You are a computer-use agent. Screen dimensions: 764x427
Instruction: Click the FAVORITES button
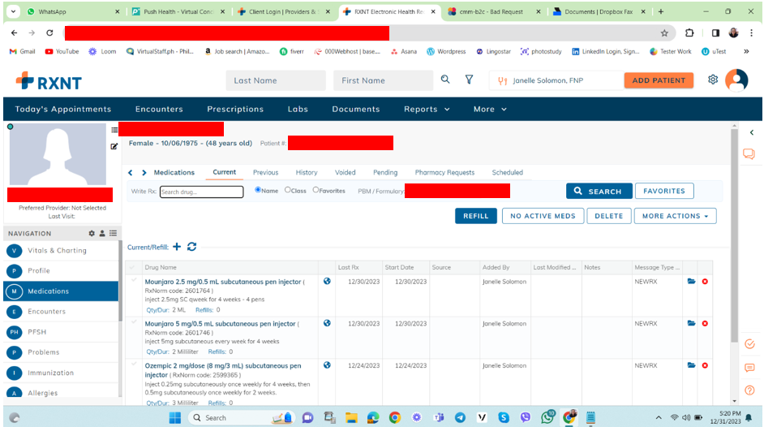coord(664,191)
